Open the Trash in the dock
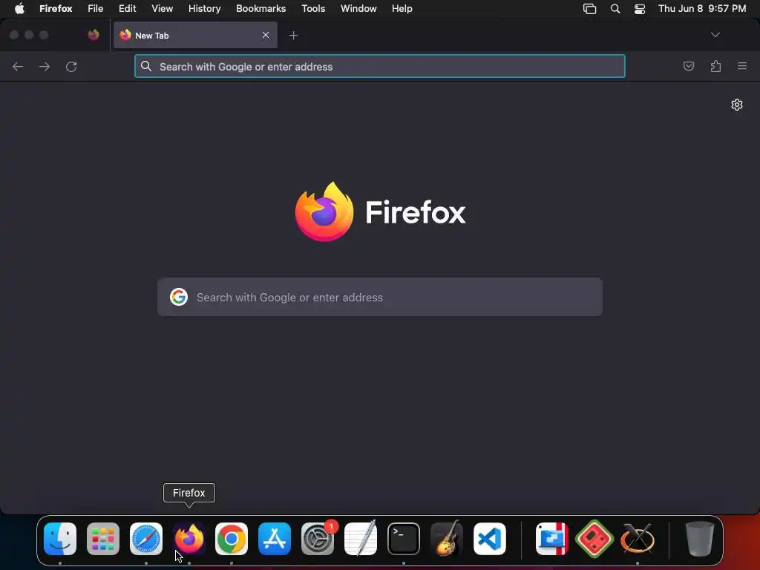The width and height of the screenshot is (760, 570). 700,539
